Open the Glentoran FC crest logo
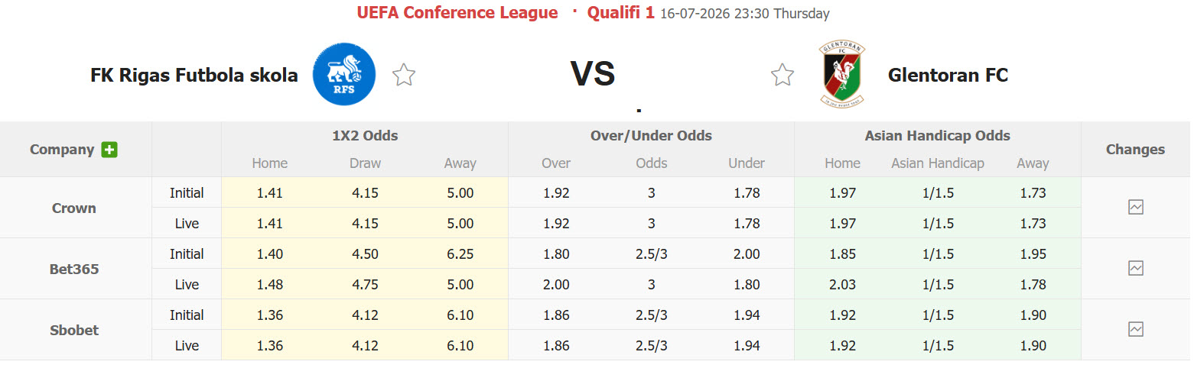 (x=842, y=74)
